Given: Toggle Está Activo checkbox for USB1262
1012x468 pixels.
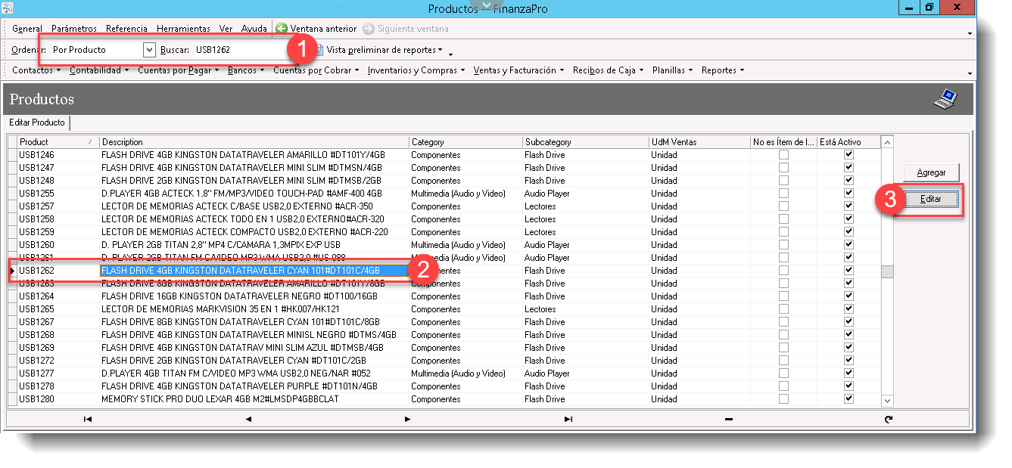Looking at the screenshot, I should [849, 271].
